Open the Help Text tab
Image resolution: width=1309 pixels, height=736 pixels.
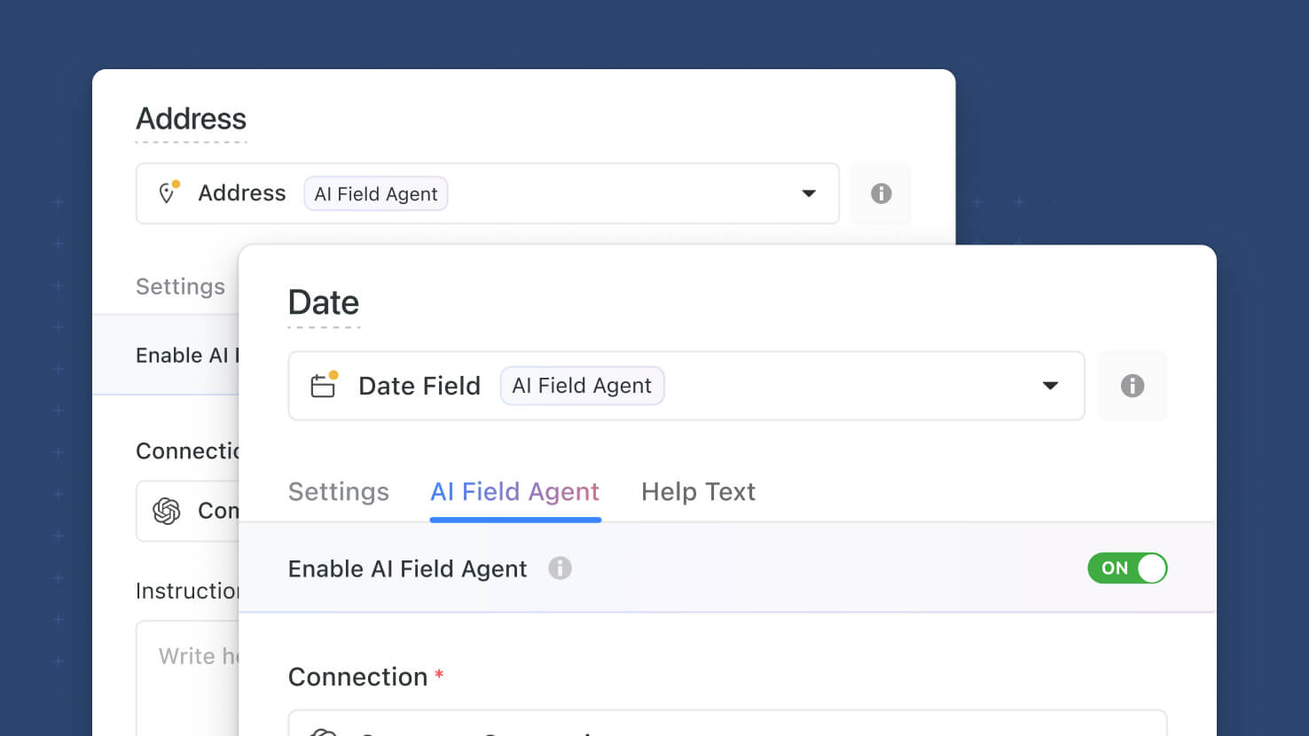tap(698, 491)
